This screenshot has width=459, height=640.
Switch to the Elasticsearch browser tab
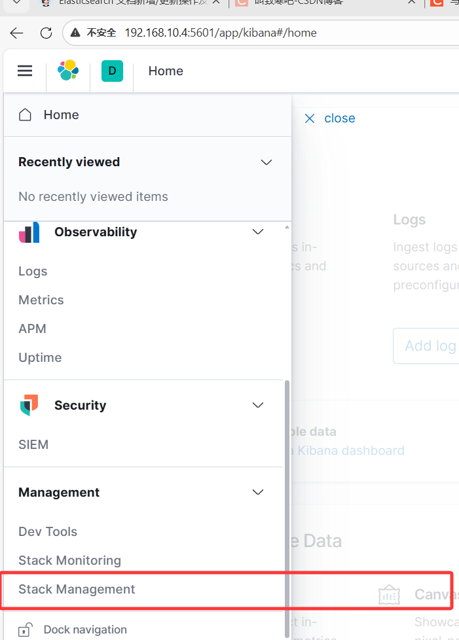(131, 3)
